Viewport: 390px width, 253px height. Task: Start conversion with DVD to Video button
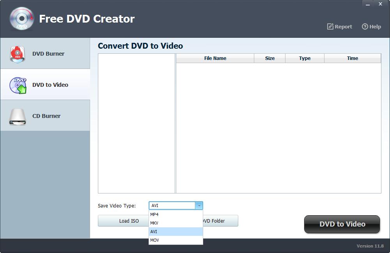coord(342,224)
